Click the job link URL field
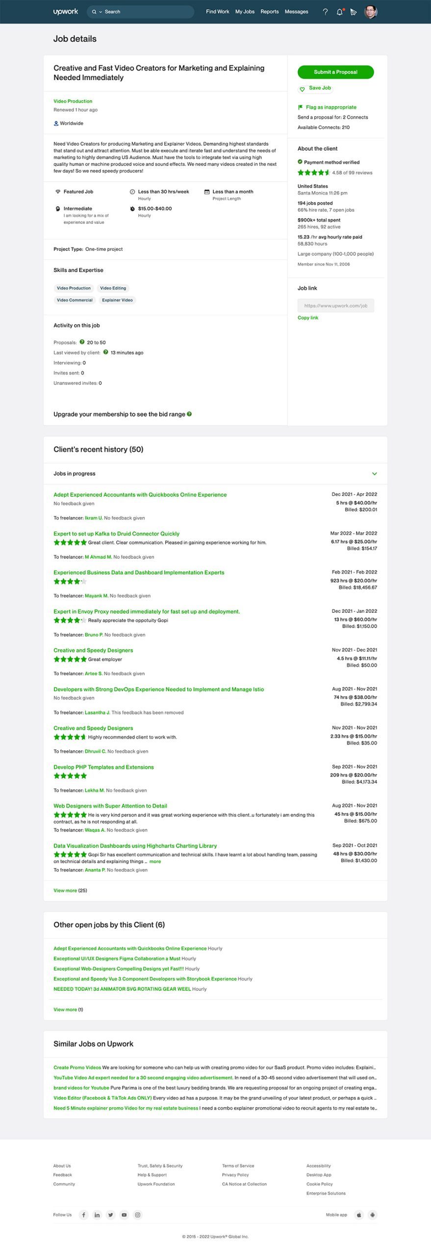Viewport: 431px width, 1257px height. [x=335, y=305]
